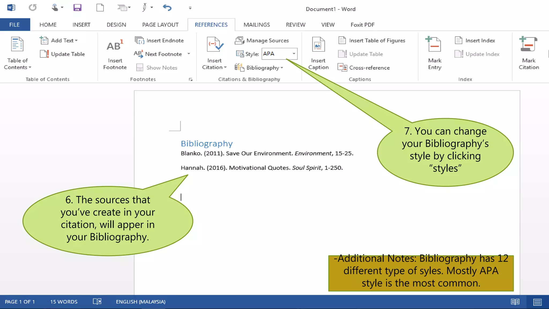The height and width of the screenshot is (309, 549).
Task: Click the spelling proofing status icon
Action: [x=97, y=301]
